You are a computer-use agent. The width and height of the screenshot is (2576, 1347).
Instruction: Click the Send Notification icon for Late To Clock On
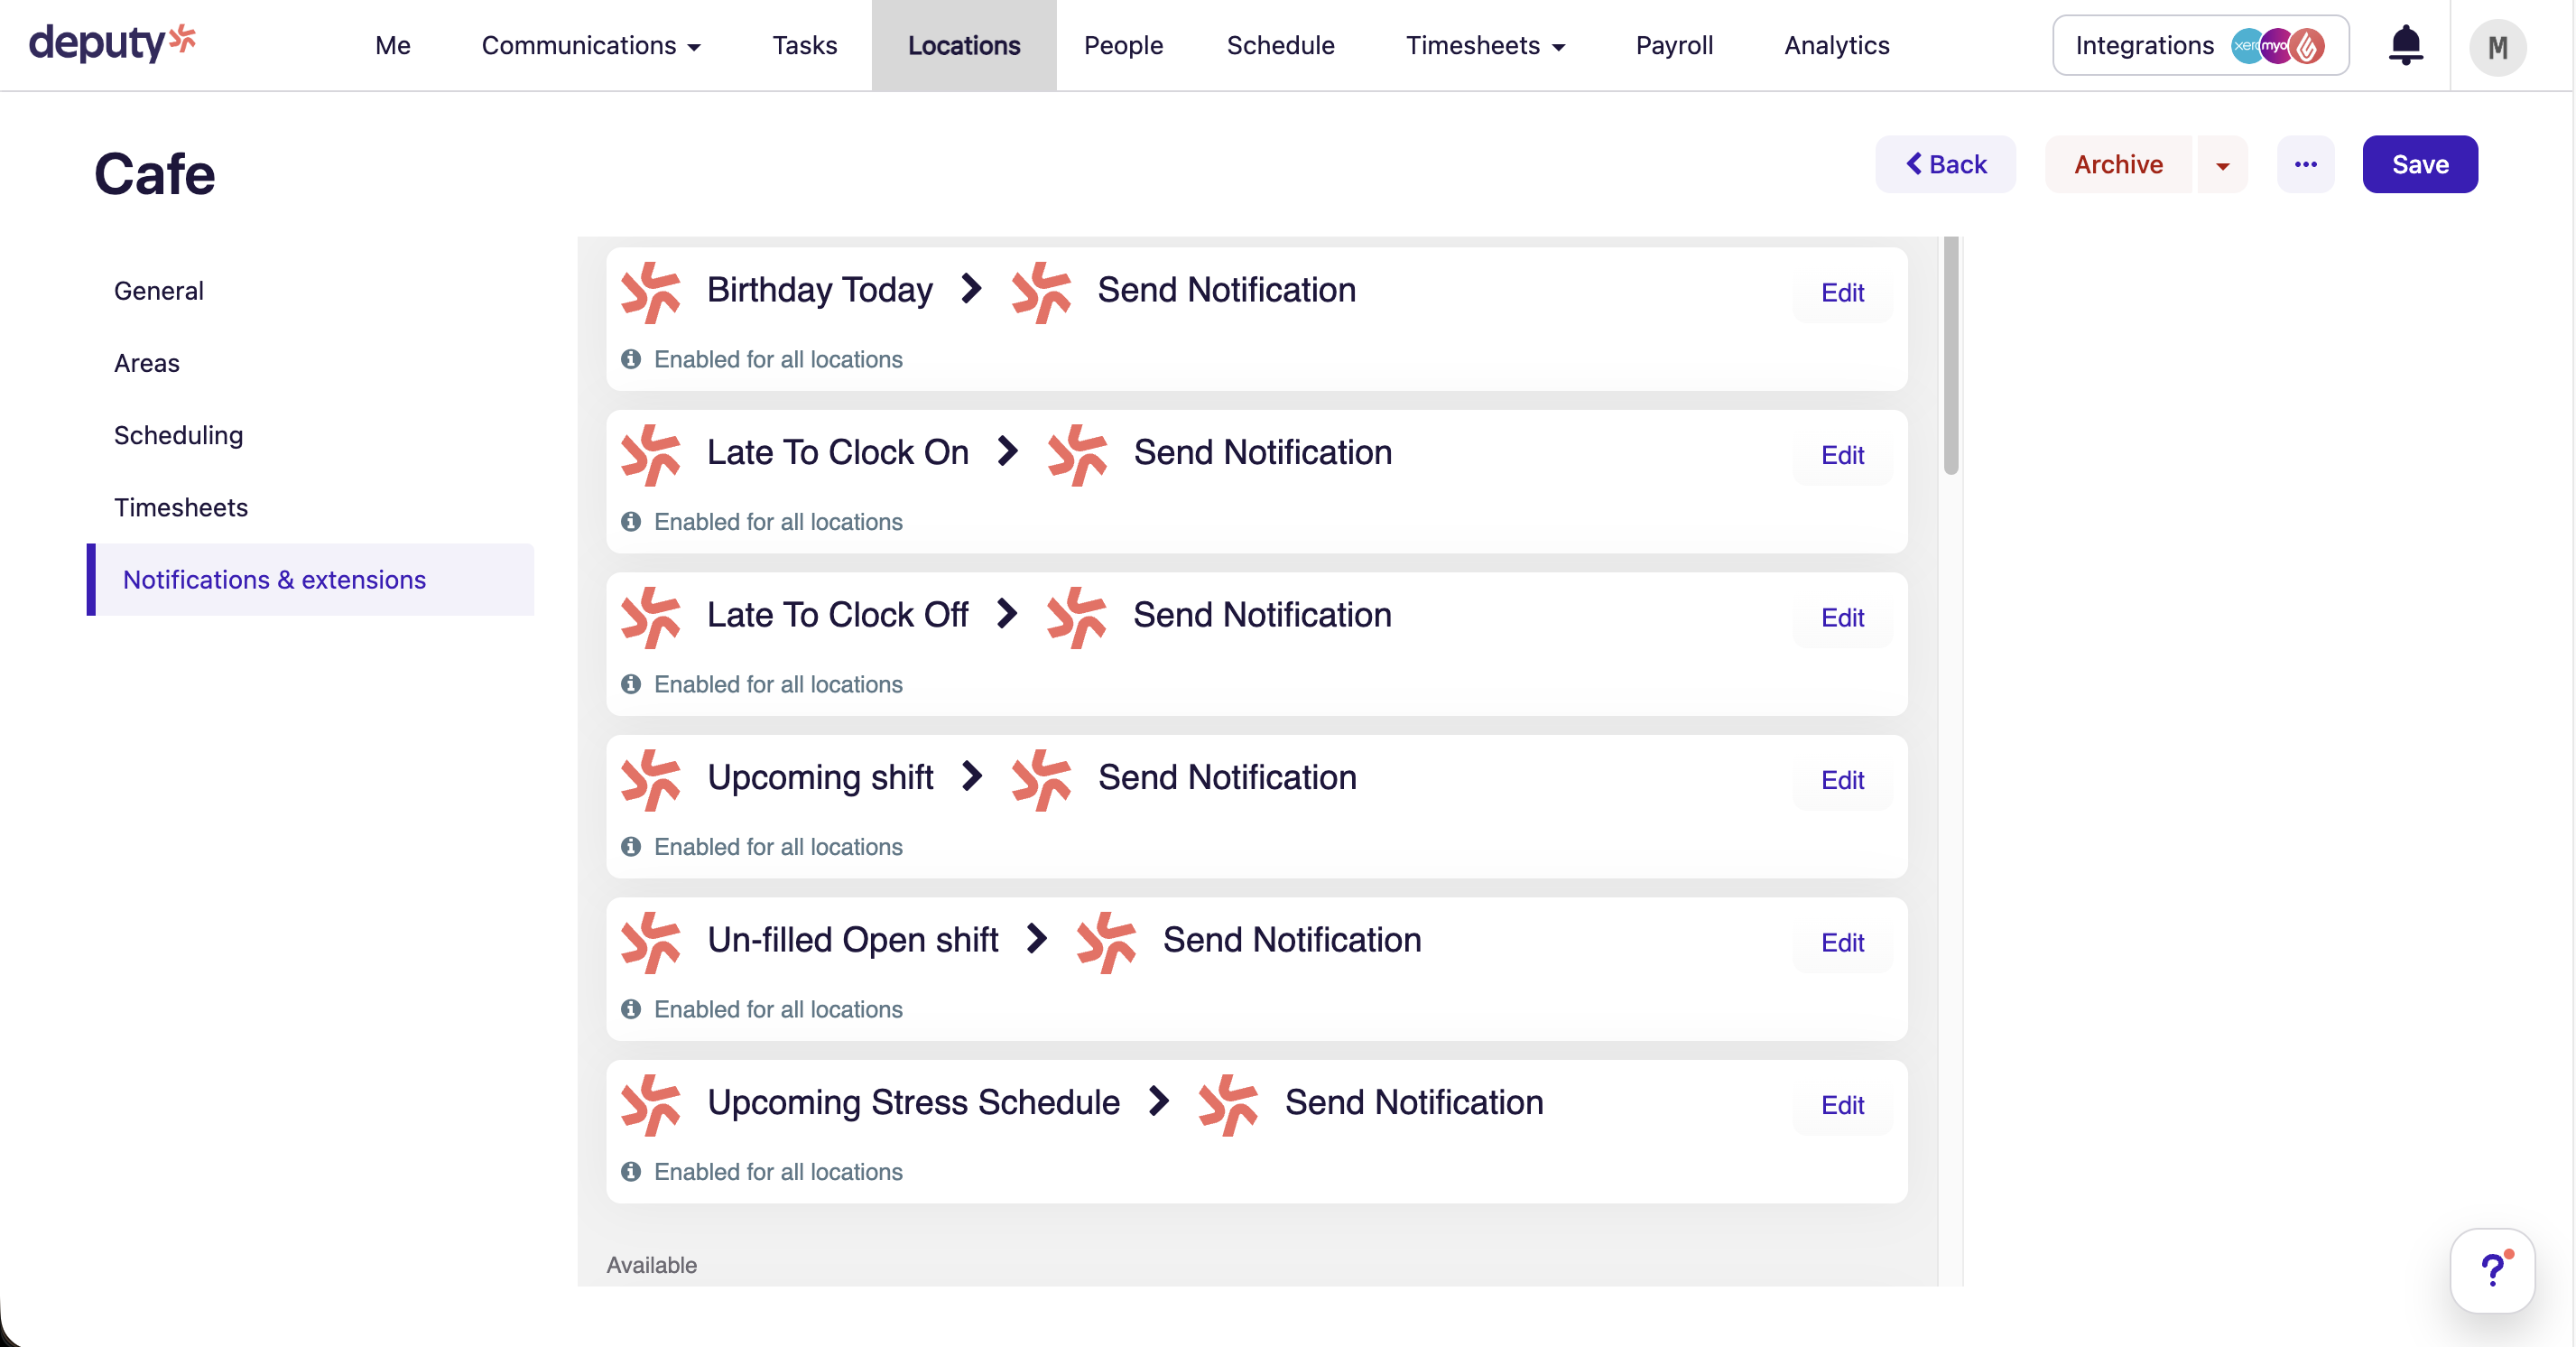pyautogui.click(x=1078, y=455)
